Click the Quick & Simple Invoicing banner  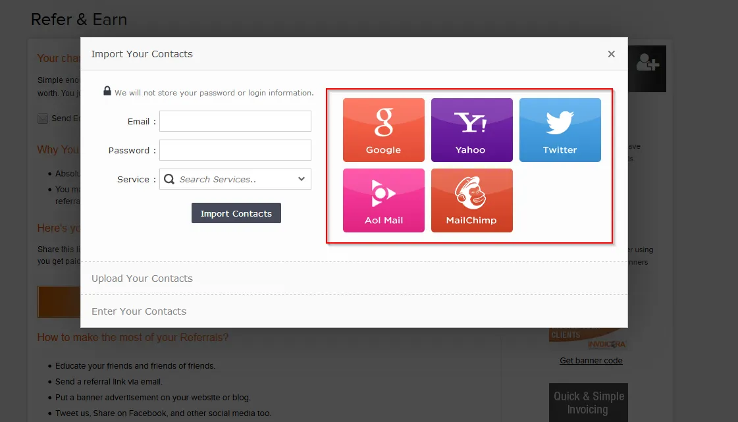(589, 403)
